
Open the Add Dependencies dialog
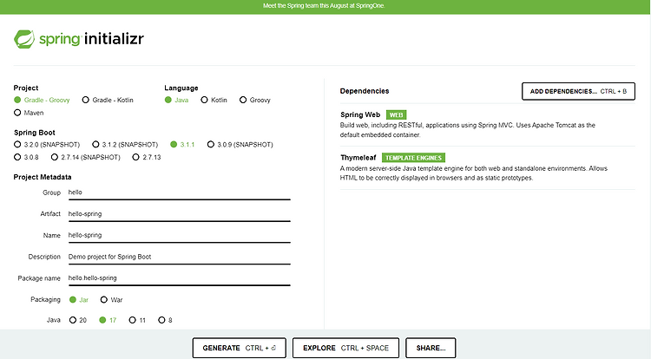click(x=578, y=91)
